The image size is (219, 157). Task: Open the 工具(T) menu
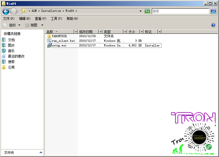(x=56, y=19)
